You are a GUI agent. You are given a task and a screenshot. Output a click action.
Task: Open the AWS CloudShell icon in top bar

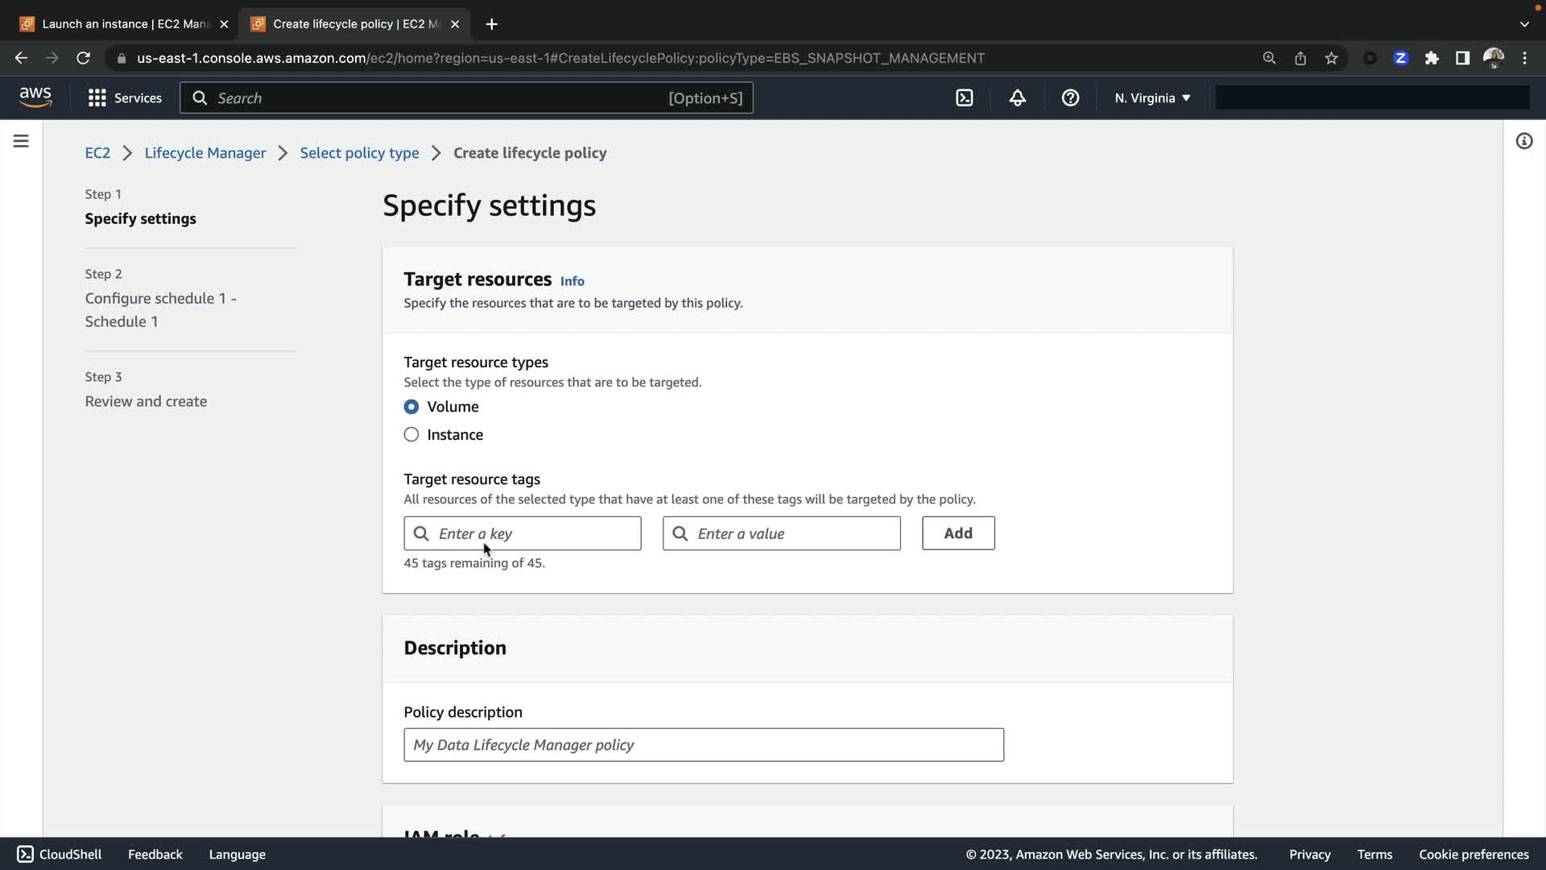pos(964,98)
